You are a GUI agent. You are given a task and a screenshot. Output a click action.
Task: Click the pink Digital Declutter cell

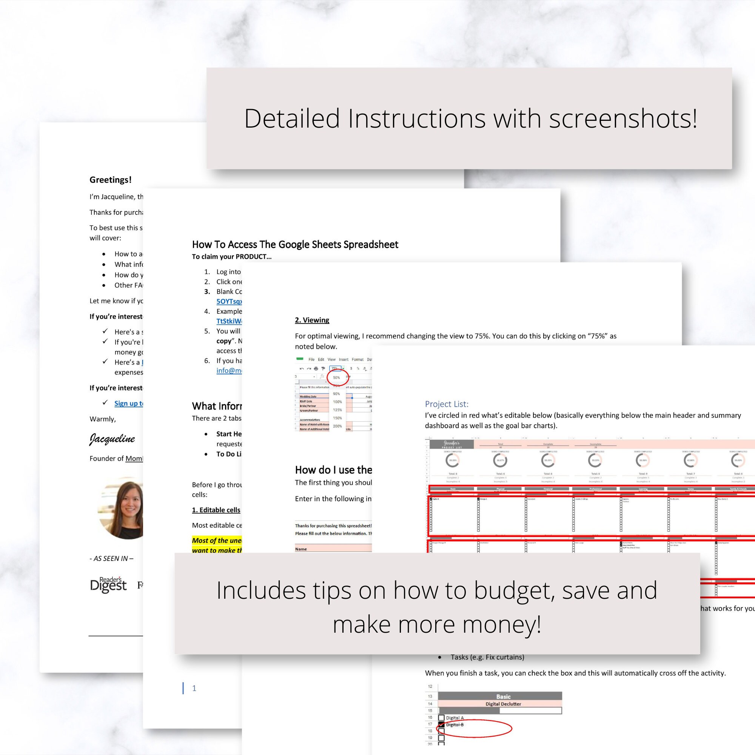click(500, 704)
